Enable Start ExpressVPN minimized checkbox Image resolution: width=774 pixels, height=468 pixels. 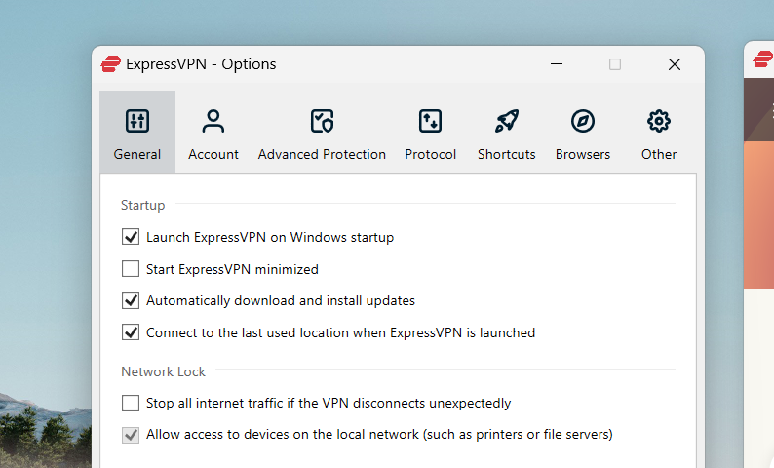pos(131,269)
